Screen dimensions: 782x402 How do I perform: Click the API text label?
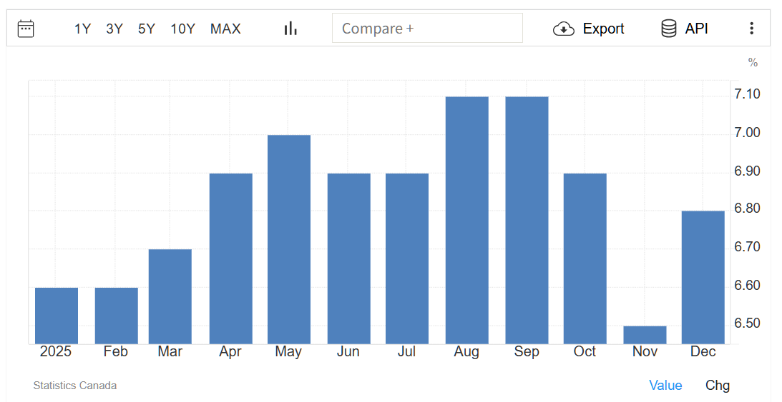tap(696, 29)
